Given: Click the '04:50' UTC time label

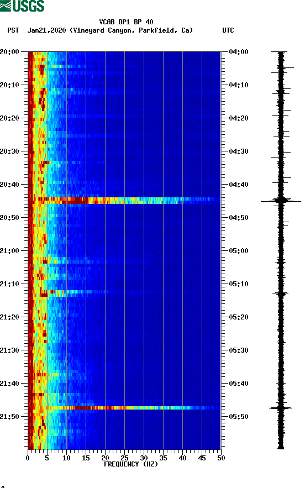Looking at the screenshot, I should [x=239, y=218].
